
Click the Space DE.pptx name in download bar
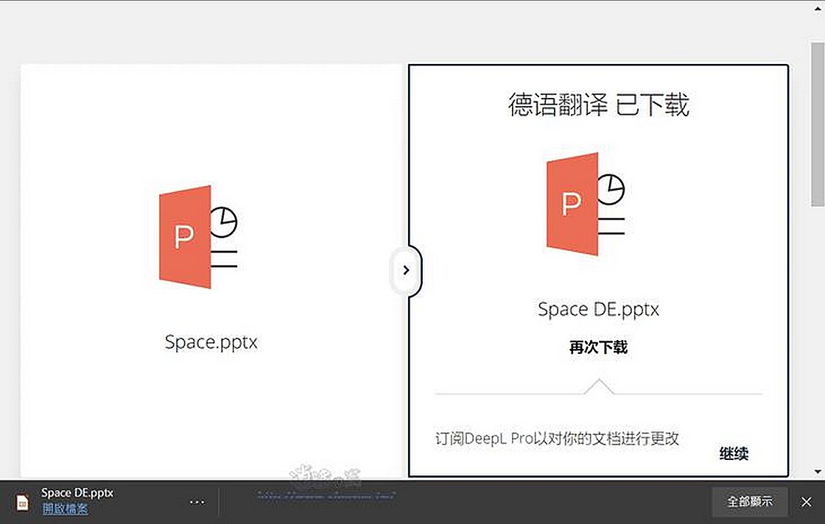click(x=77, y=492)
